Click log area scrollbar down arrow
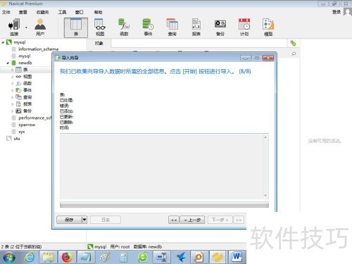Image resolution: width=352 pixels, height=264 pixels. [265, 195]
